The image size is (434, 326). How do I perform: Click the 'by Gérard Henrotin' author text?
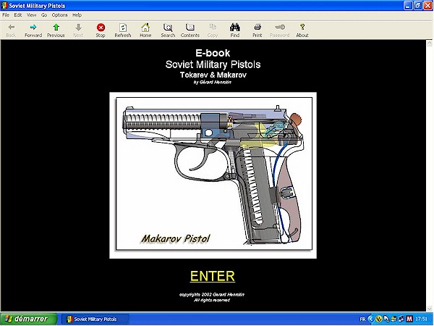pyautogui.click(x=213, y=83)
